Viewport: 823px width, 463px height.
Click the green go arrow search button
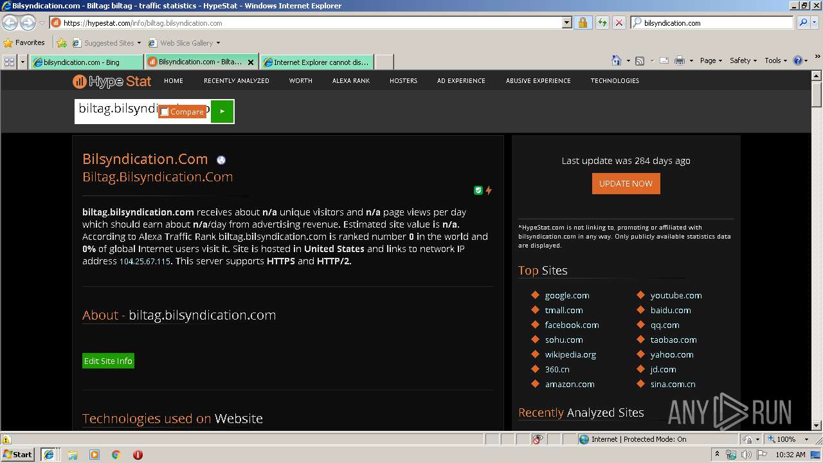[222, 111]
